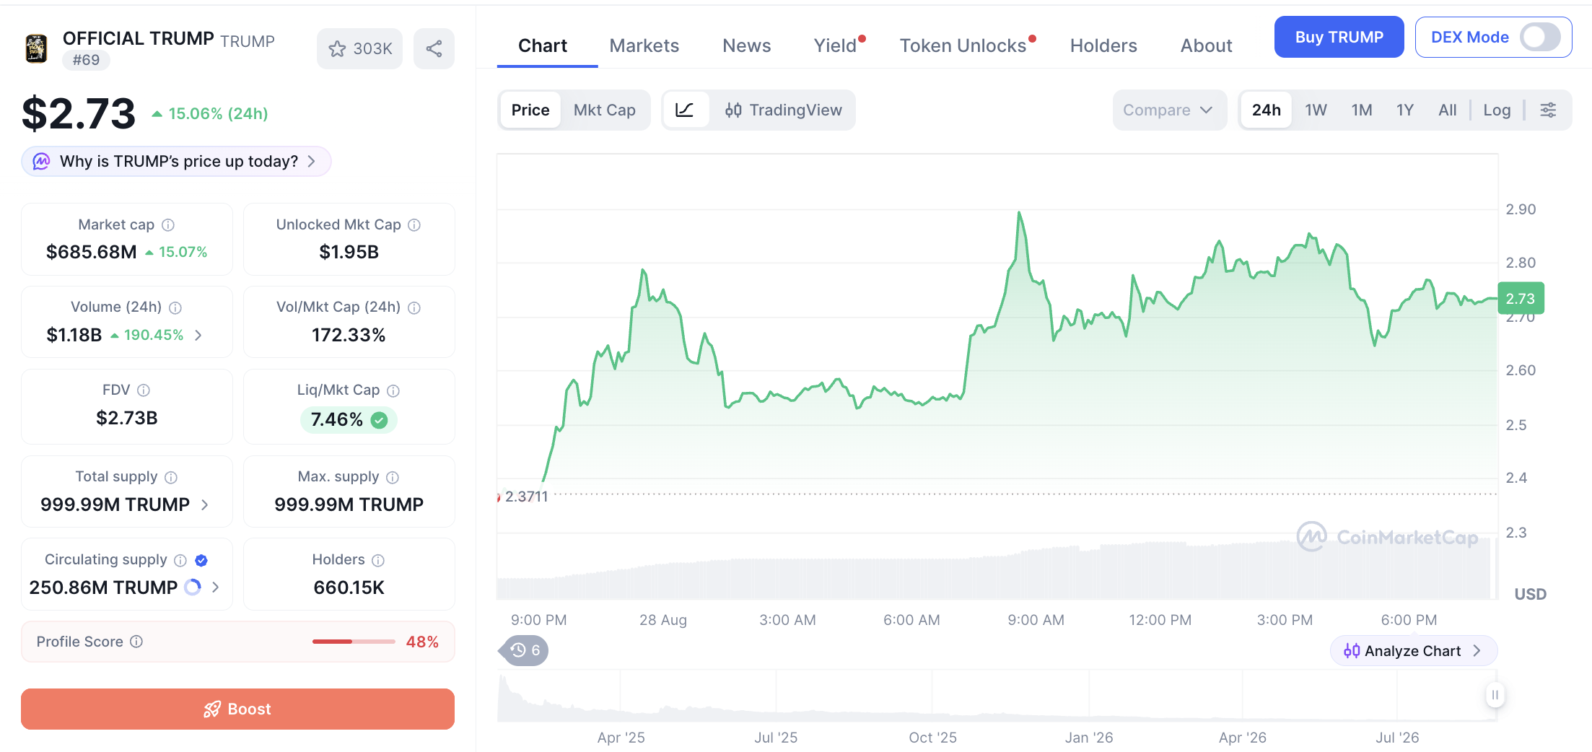Open the Yield tab
Screen dimensions: 1592x752
point(836,45)
